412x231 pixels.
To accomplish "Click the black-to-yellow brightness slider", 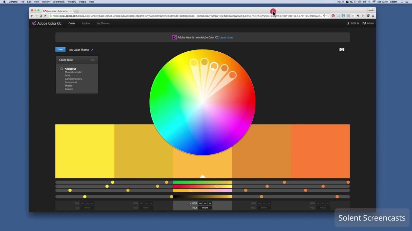I will point(202,197).
